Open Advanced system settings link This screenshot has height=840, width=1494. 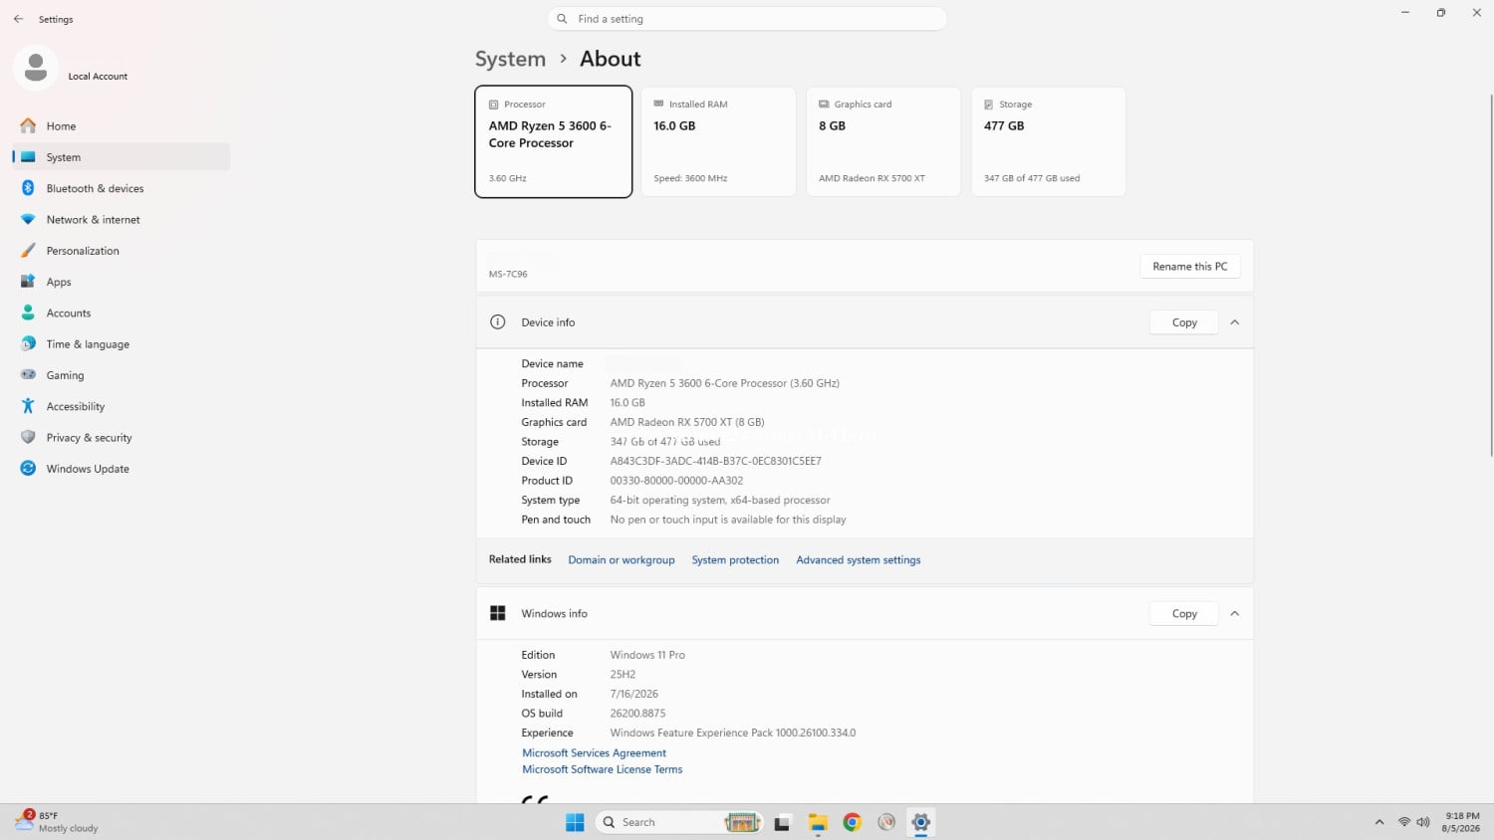point(859,560)
